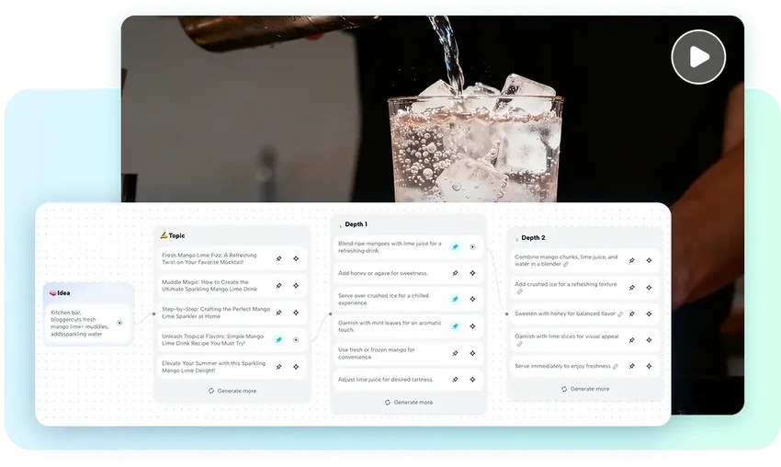Play the sparkling drink video
The image size is (781, 467).
point(698,57)
